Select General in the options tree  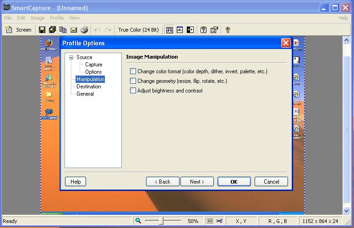coord(85,94)
